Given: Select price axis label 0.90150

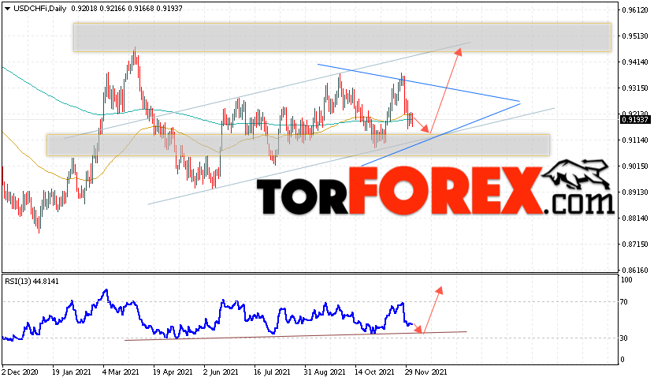Looking at the screenshot, I should click(x=635, y=166).
